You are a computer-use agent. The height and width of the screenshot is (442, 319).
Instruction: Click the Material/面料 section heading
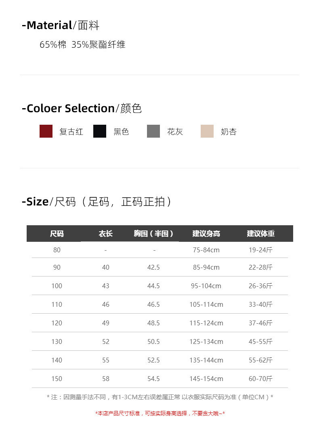[61, 25]
